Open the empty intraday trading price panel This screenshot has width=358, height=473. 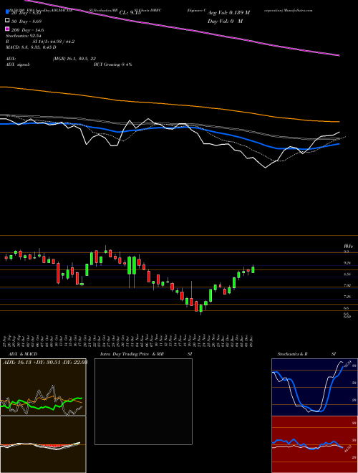pyautogui.click(x=143, y=401)
